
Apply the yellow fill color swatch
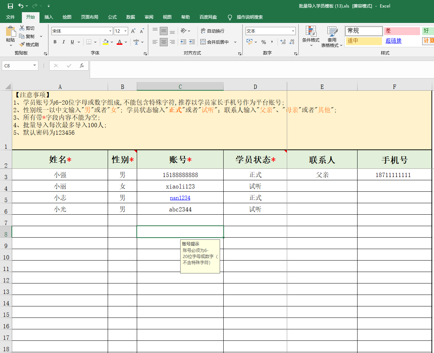click(x=106, y=42)
